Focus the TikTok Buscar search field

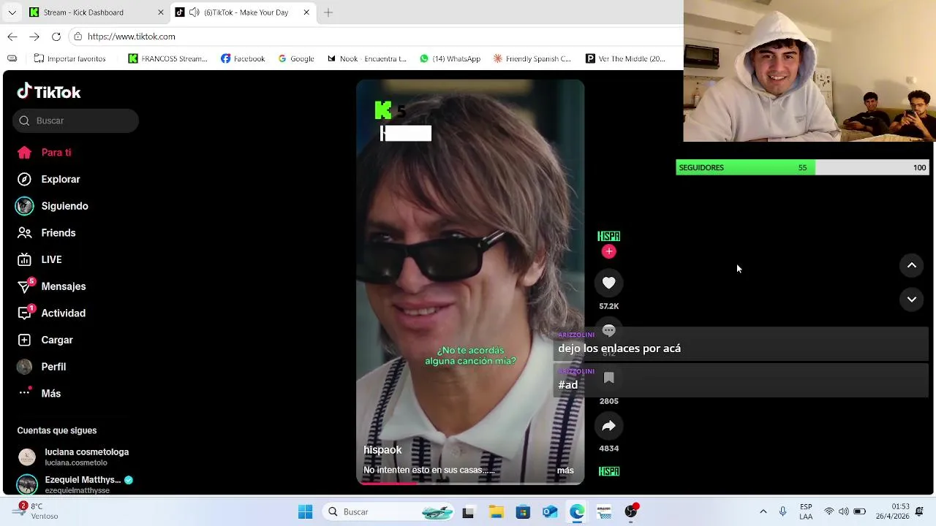tap(75, 121)
